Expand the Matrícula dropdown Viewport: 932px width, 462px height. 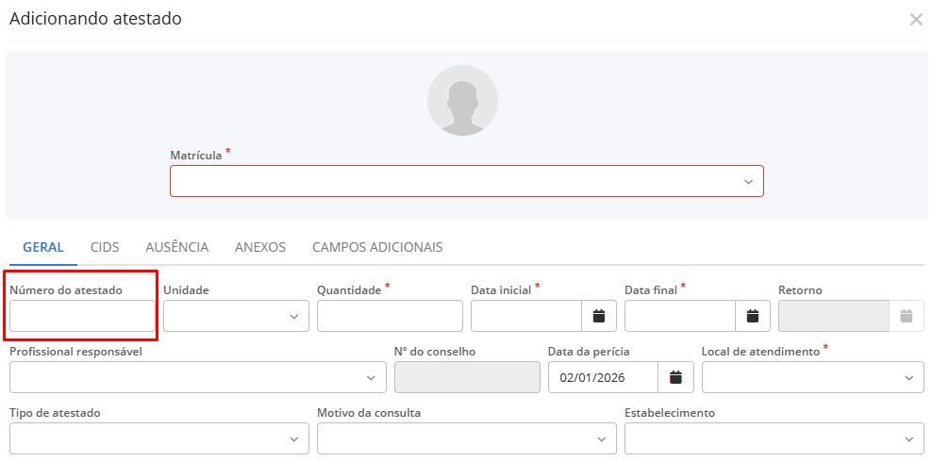coord(467,181)
